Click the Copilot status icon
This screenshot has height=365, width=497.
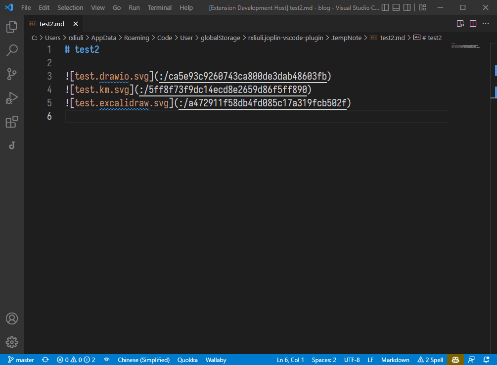coord(455,360)
